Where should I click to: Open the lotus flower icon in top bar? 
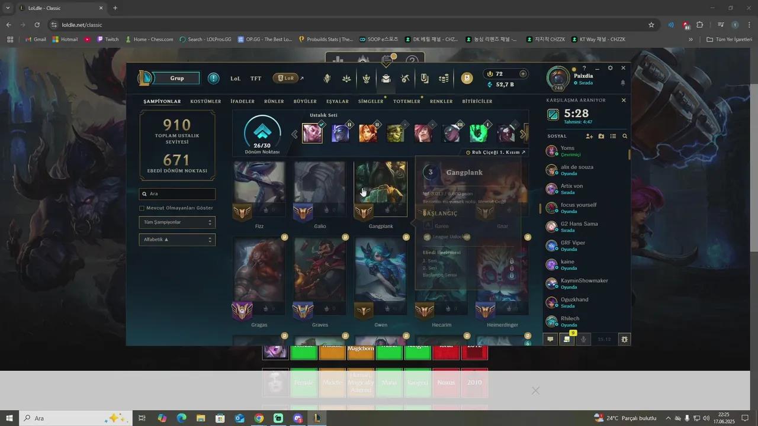click(x=346, y=78)
